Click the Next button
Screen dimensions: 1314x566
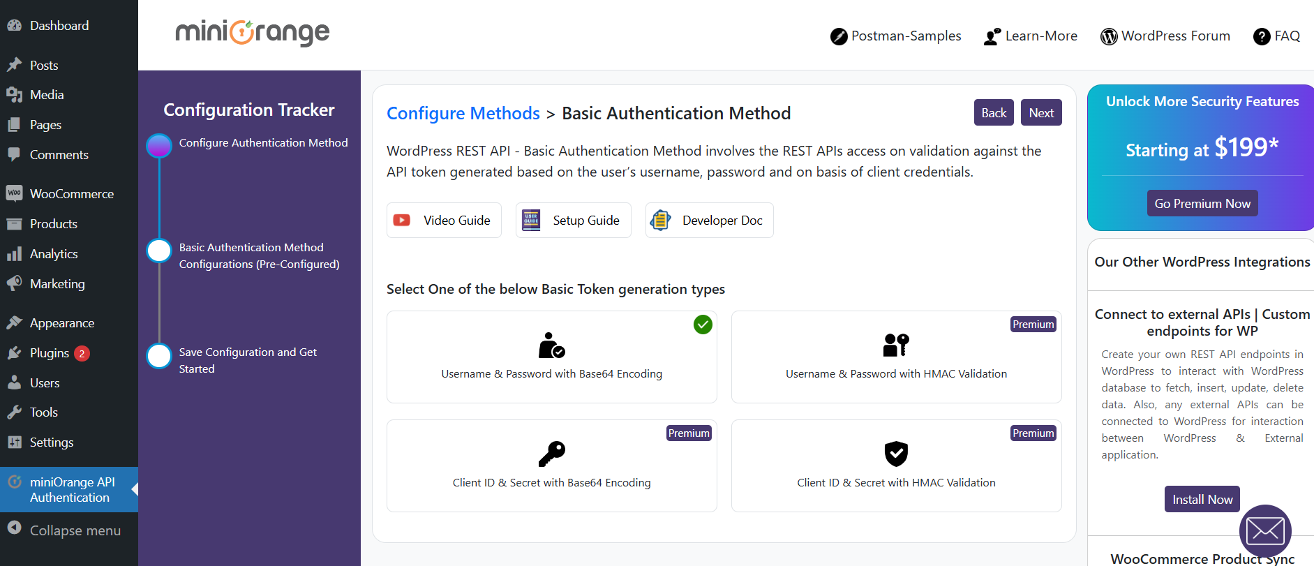click(1041, 112)
